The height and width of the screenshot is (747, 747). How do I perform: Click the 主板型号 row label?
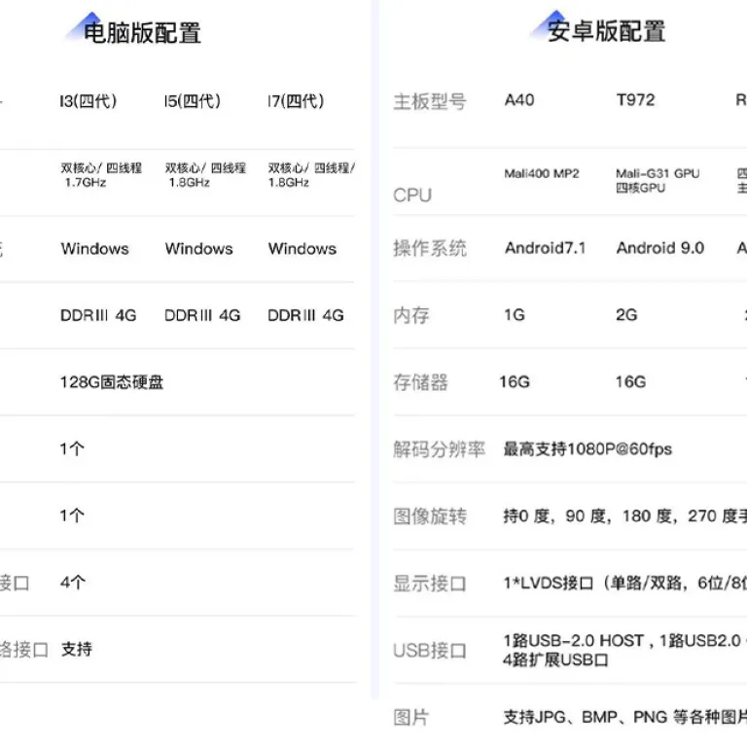(x=430, y=101)
